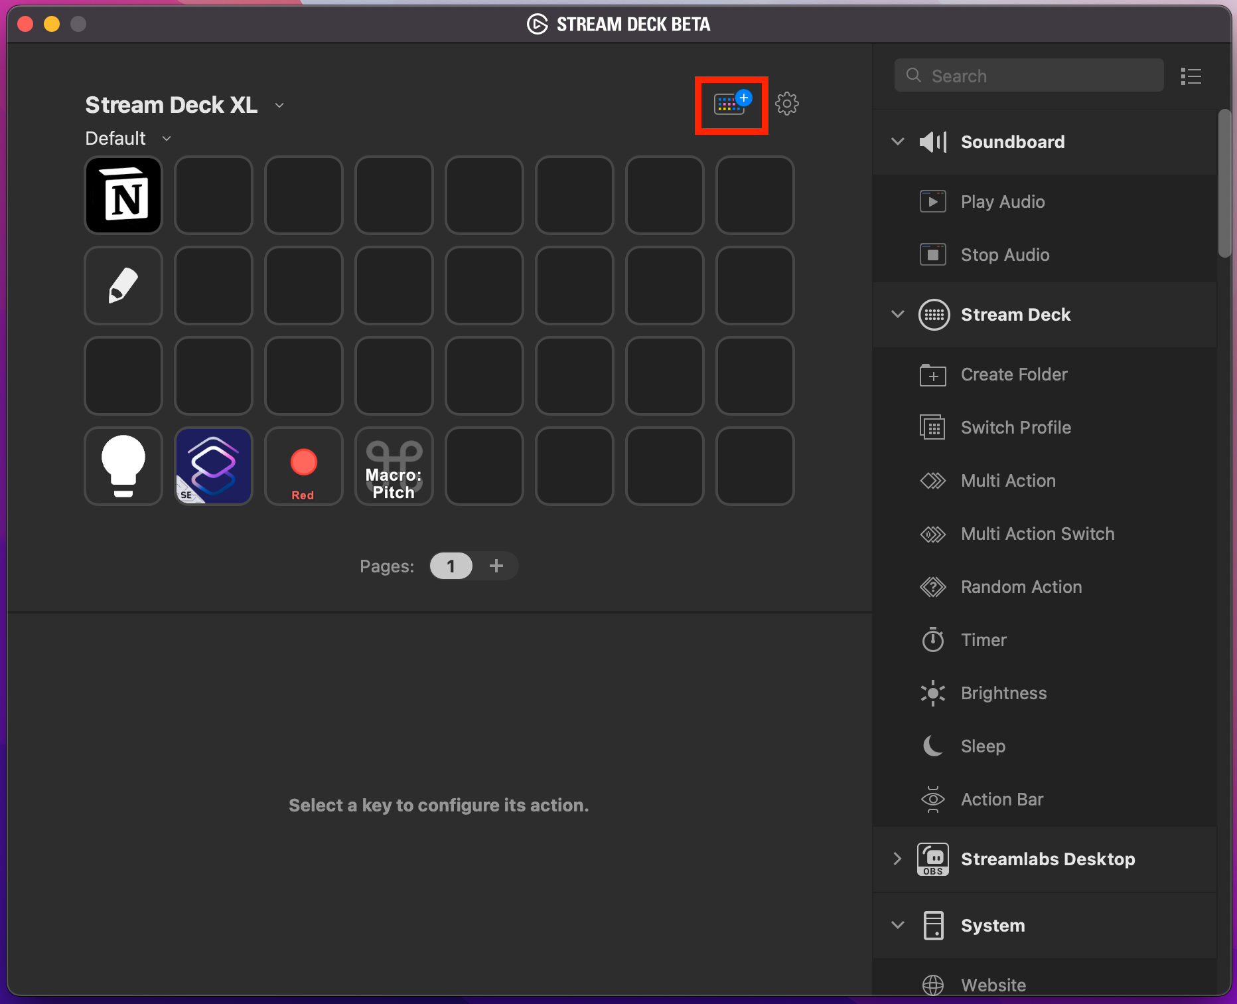Select the Macro: Pitch key
1237x1004 pixels.
pos(394,466)
